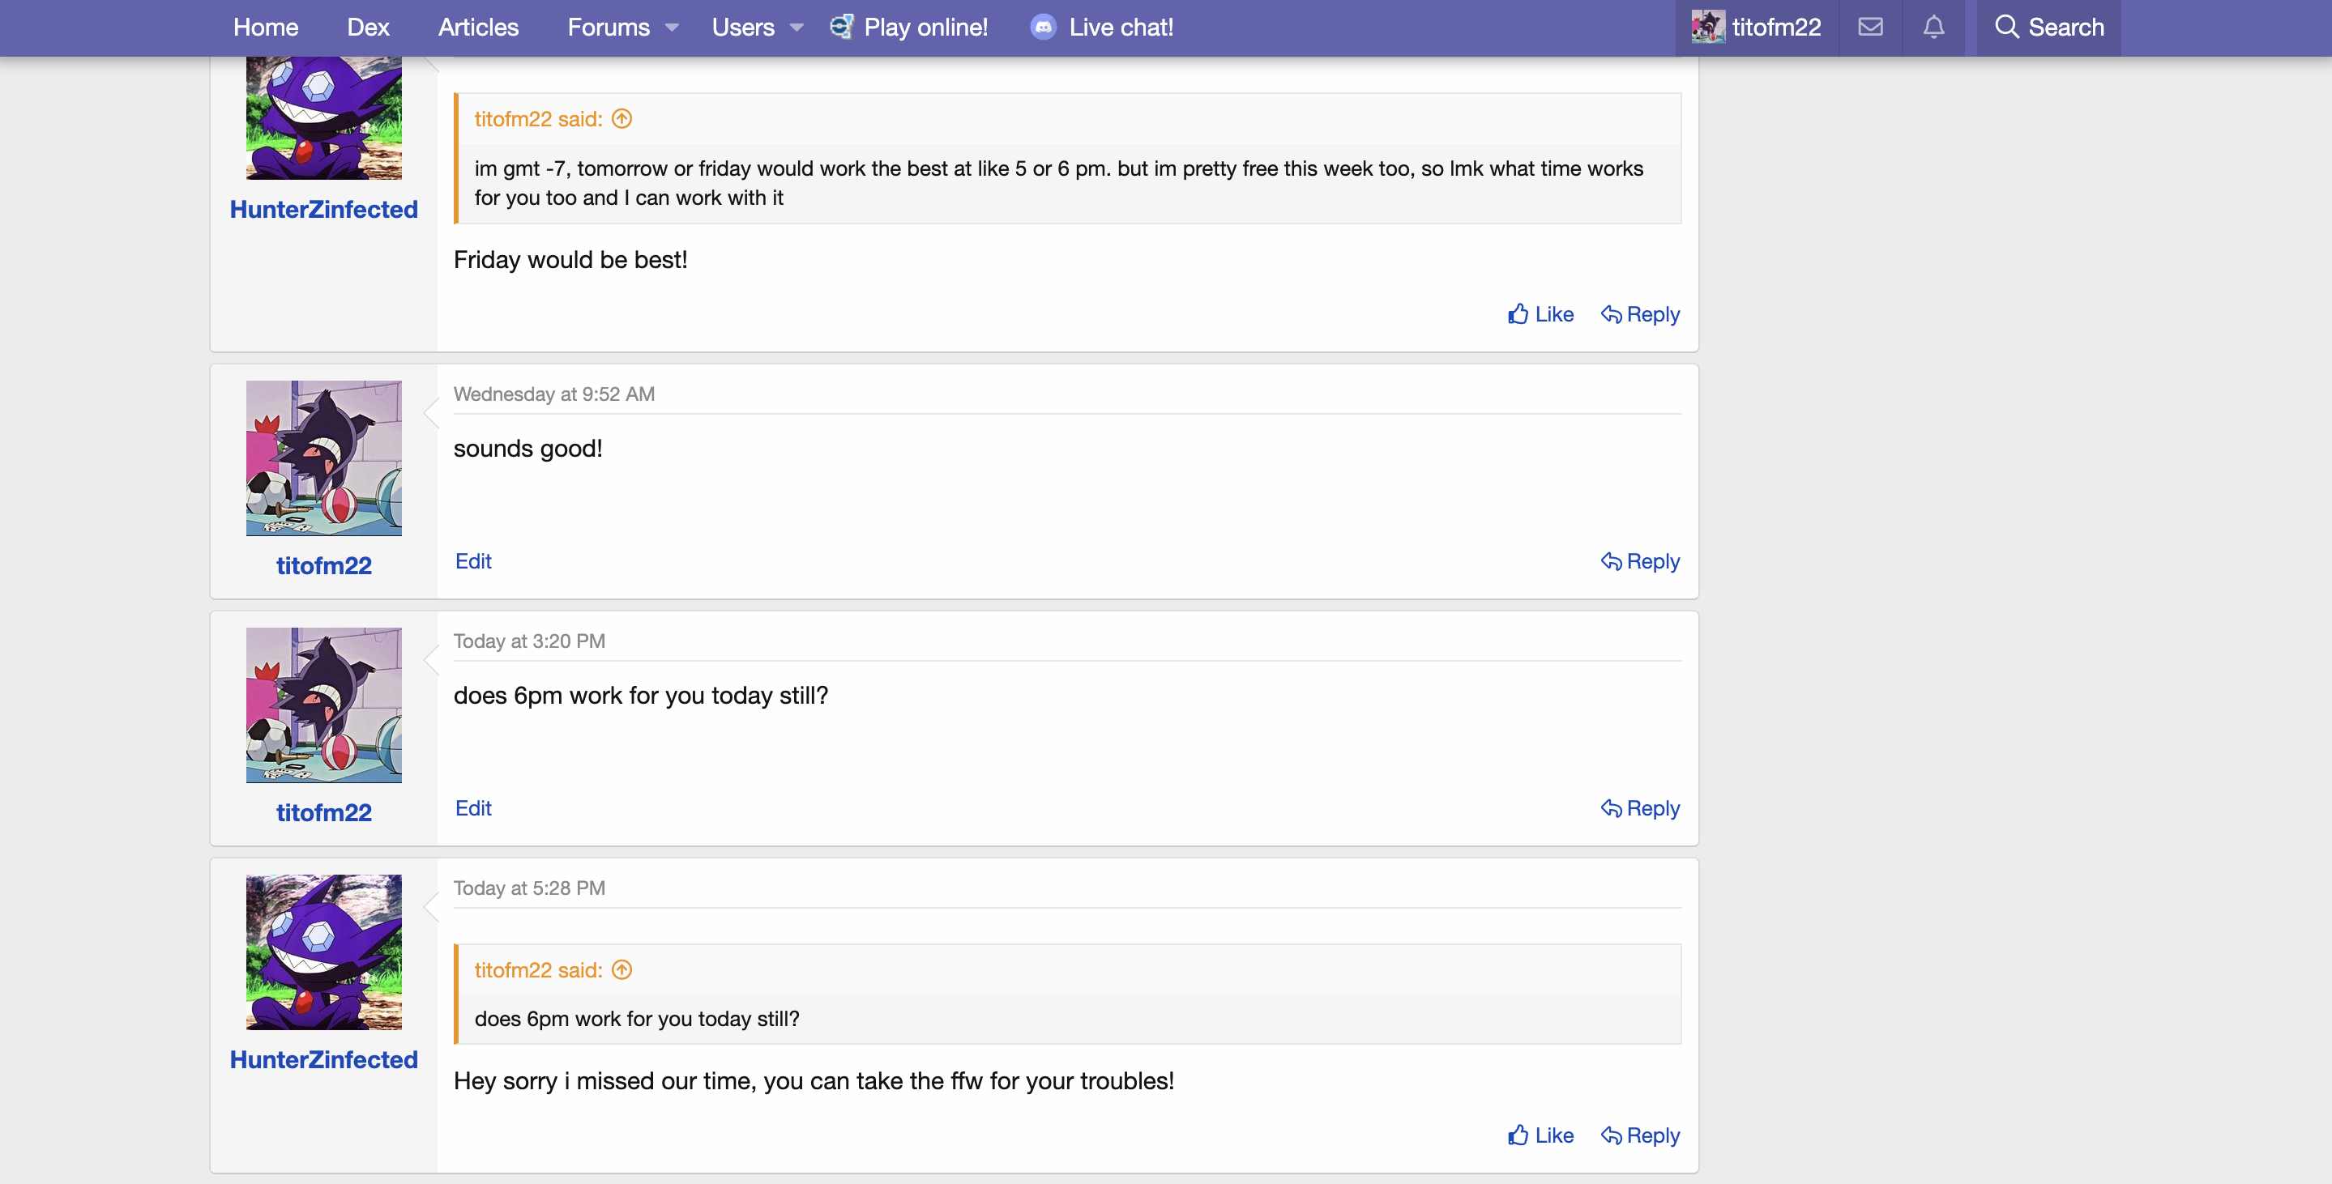This screenshot has height=1184, width=2332.
Task: Like the 'sorry i missed our time' post
Action: pyautogui.click(x=1541, y=1135)
